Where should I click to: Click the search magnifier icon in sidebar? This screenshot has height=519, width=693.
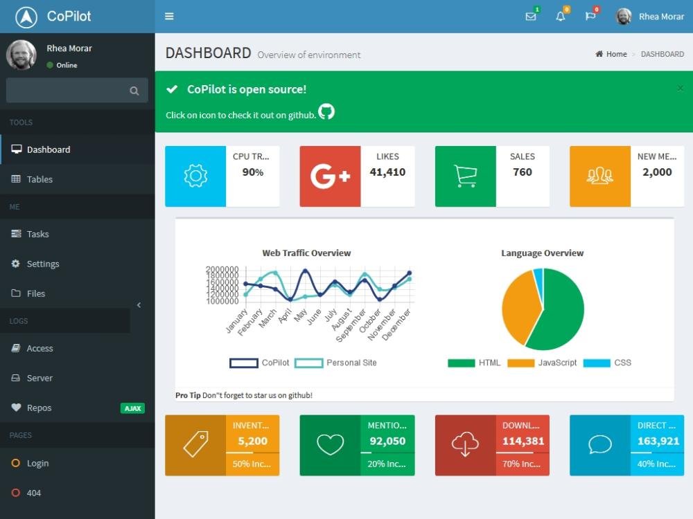(x=134, y=91)
